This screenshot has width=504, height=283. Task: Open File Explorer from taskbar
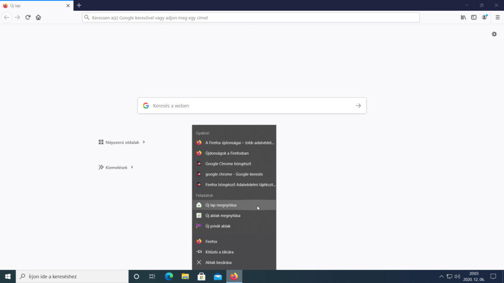[185, 276]
